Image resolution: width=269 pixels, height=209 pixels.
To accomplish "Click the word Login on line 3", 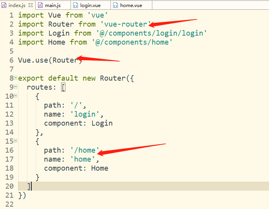I will click(x=59, y=33).
